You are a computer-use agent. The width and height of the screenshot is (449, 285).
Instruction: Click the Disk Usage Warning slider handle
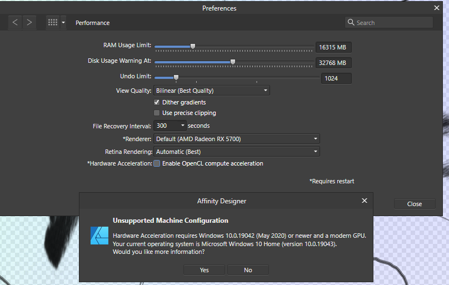pos(233,62)
